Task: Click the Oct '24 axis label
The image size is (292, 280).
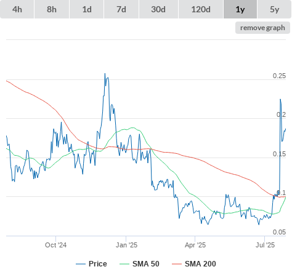Action: (55, 245)
